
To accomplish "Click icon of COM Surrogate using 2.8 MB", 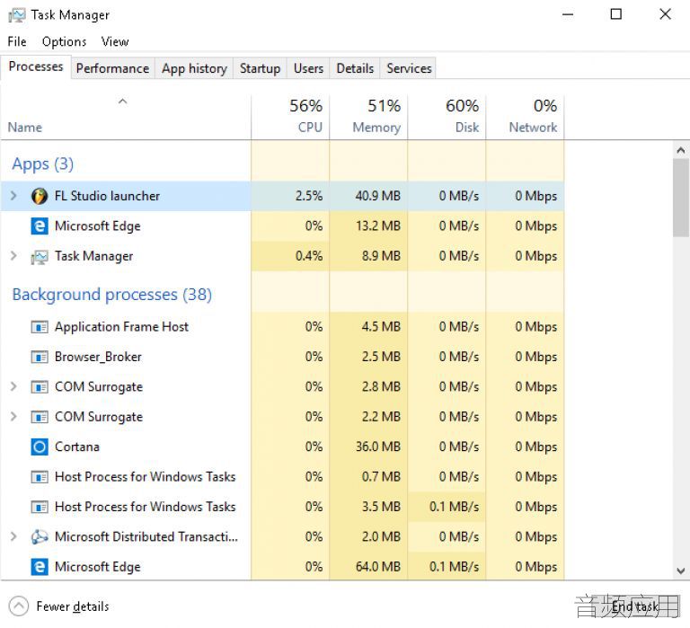I will pyautogui.click(x=40, y=387).
